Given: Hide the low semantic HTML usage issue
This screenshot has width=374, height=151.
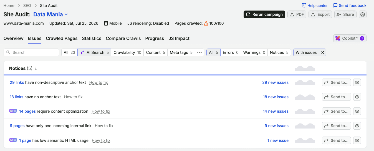Looking at the screenshot, I should point(357,140).
